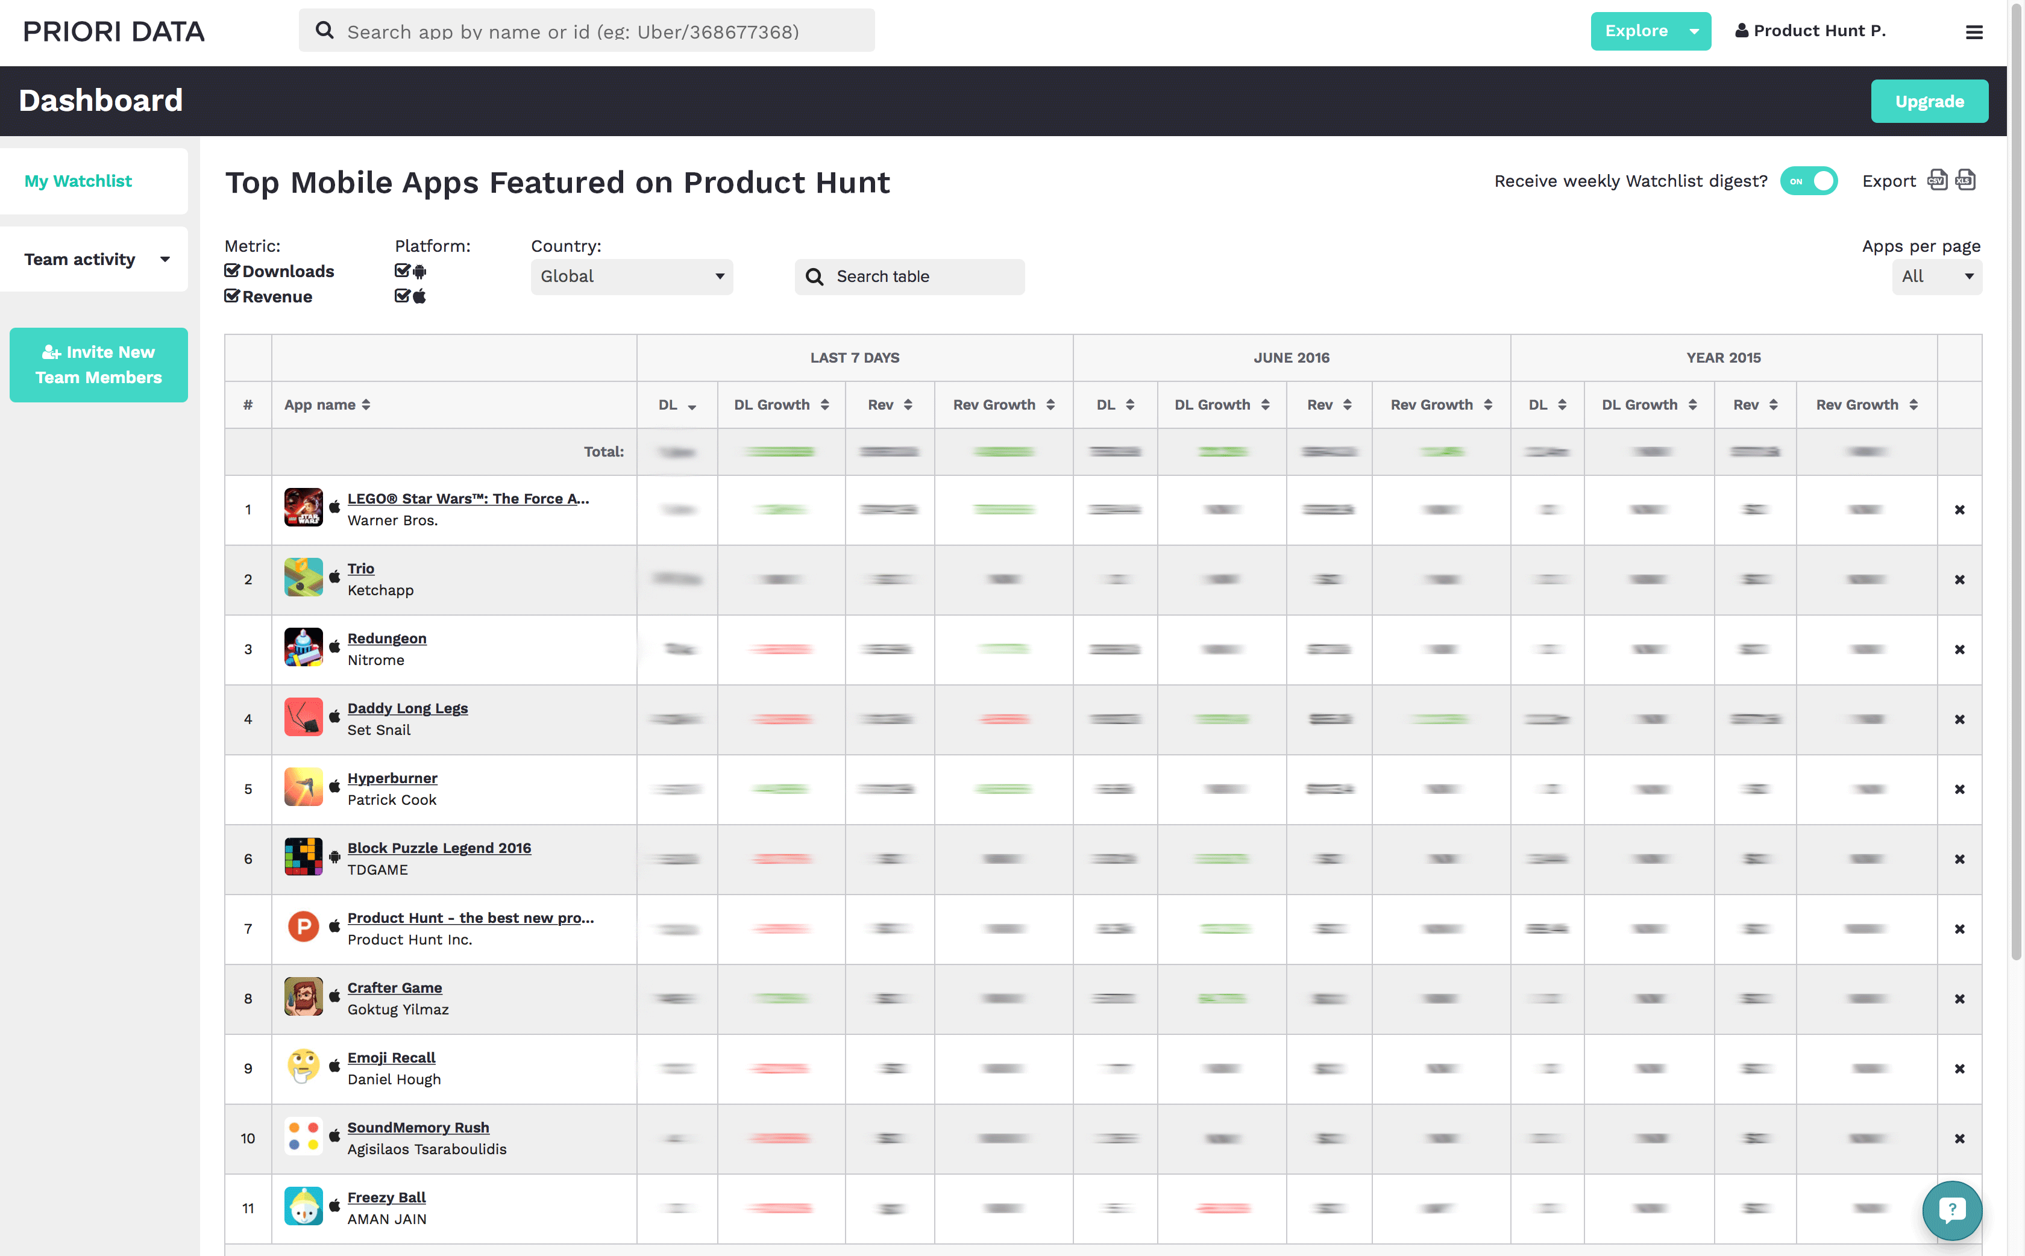Uncheck the Revenue metric checkbox
Image resolution: width=2025 pixels, height=1256 pixels.
pos(232,296)
